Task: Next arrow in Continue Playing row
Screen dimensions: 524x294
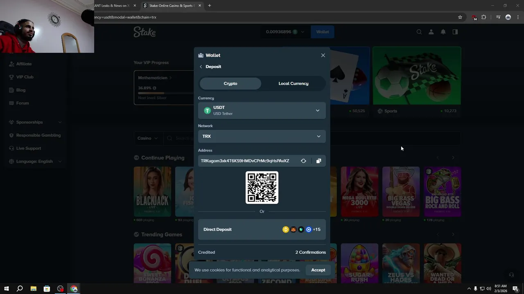Action: [453, 158]
